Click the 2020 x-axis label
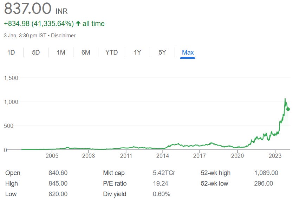293x199 pixels. pos(237,156)
